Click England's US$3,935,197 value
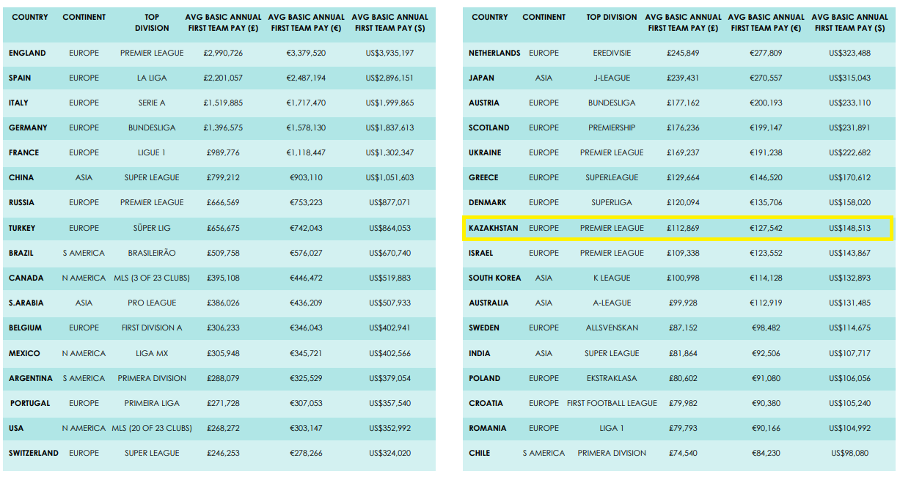 391,53
